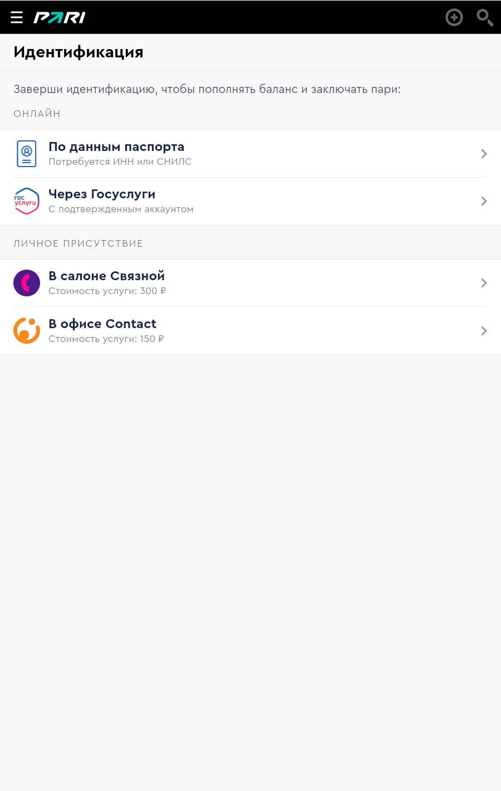Image resolution: width=501 pixels, height=791 pixels.
Task: Tap the circled plus deposit icon
Action: (454, 17)
